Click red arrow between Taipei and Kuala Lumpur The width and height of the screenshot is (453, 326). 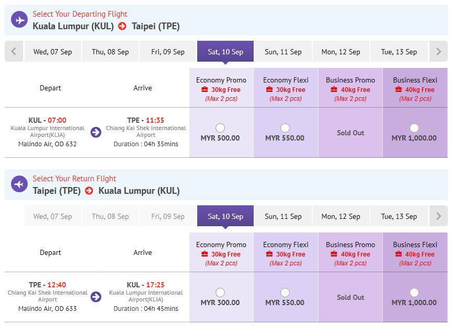tap(89, 191)
